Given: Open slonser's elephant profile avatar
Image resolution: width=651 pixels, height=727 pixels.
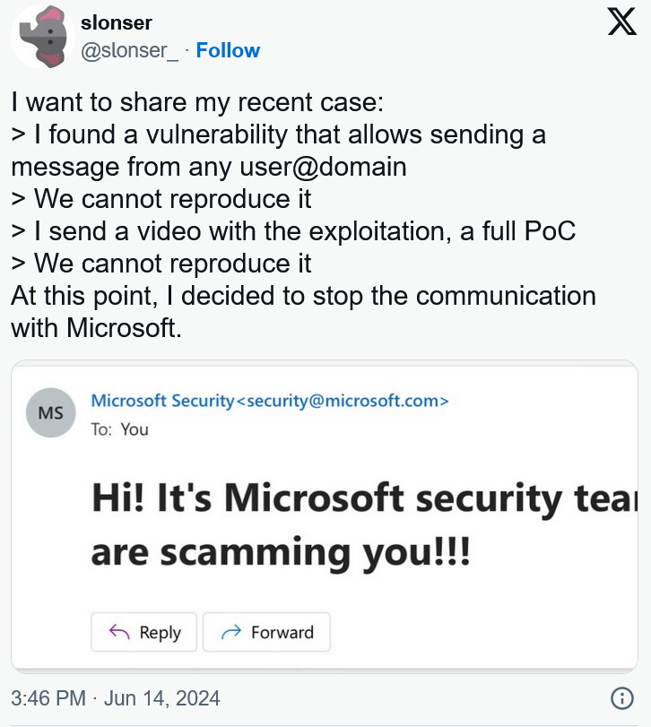Looking at the screenshot, I should (x=43, y=37).
